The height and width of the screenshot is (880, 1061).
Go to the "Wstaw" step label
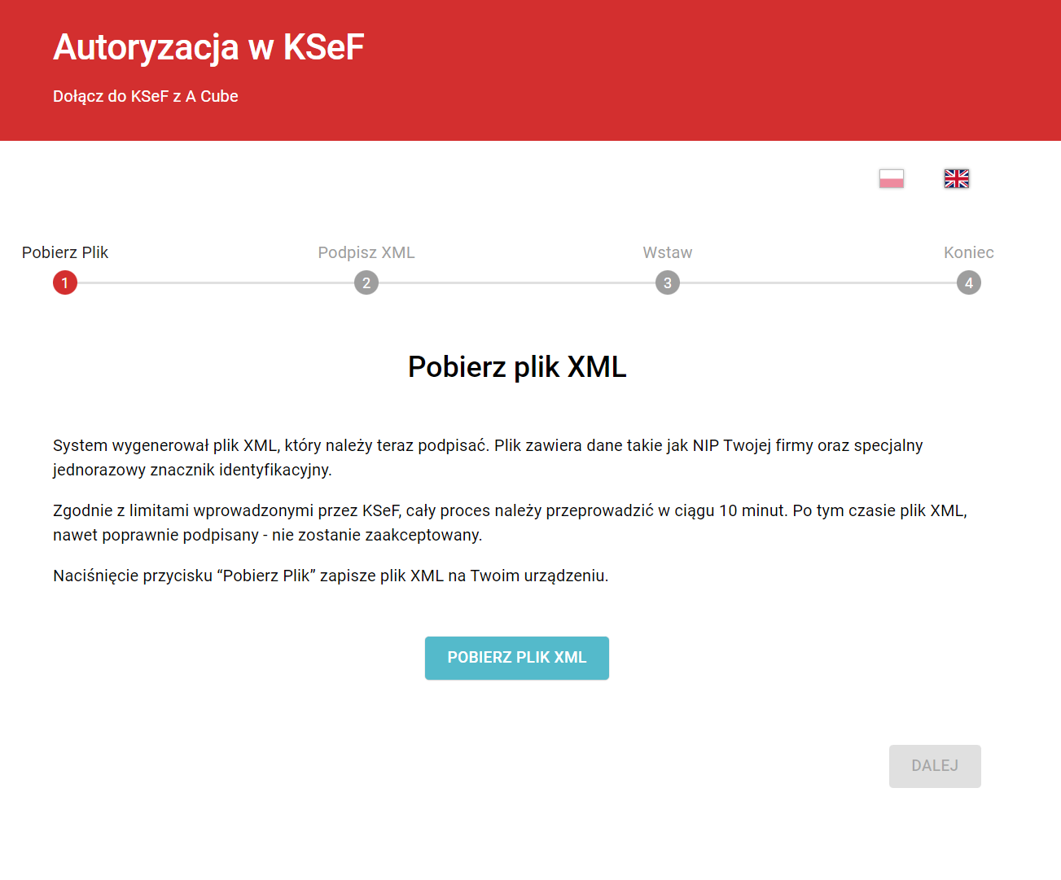click(668, 252)
